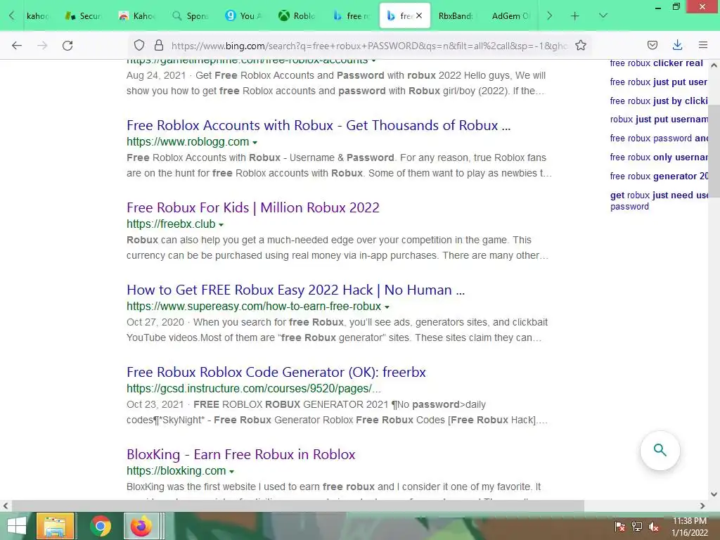The height and width of the screenshot is (540, 720).
Task: Expand the gametimeprime URL dropdown arrow
Action: point(373,60)
